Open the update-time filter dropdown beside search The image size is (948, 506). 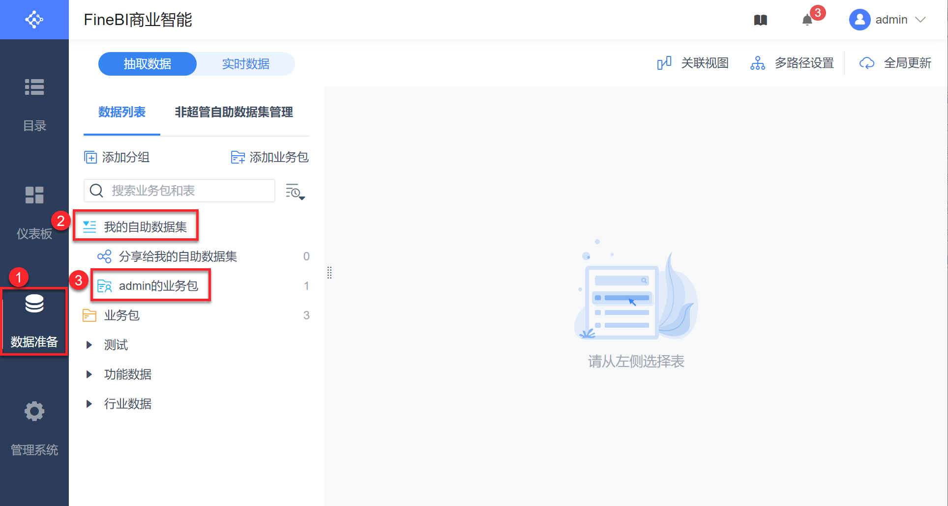click(x=296, y=191)
